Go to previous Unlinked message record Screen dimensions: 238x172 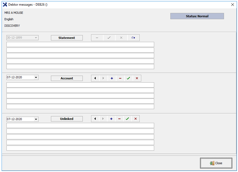[95, 119]
